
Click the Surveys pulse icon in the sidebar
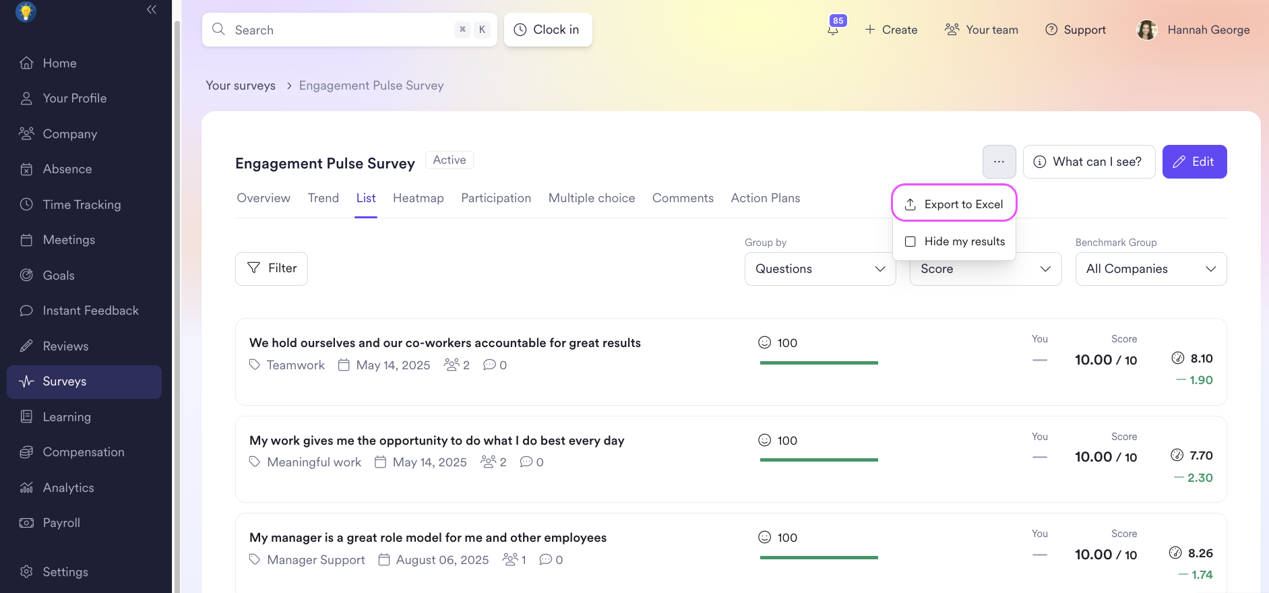(26, 381)
